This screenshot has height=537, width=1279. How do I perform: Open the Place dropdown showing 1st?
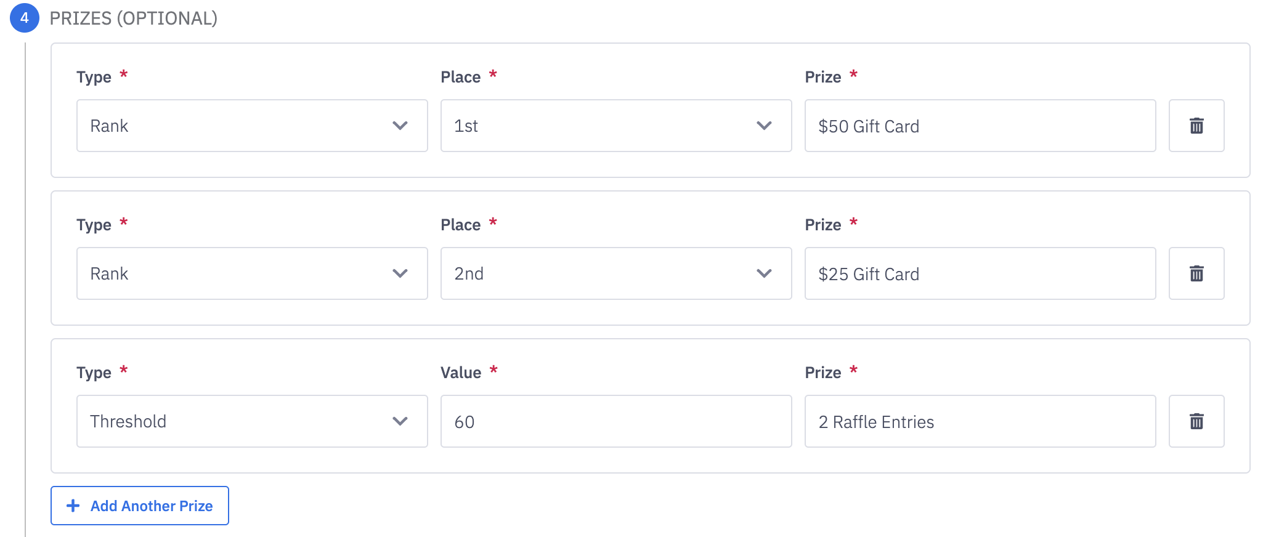tap(615, 126)
